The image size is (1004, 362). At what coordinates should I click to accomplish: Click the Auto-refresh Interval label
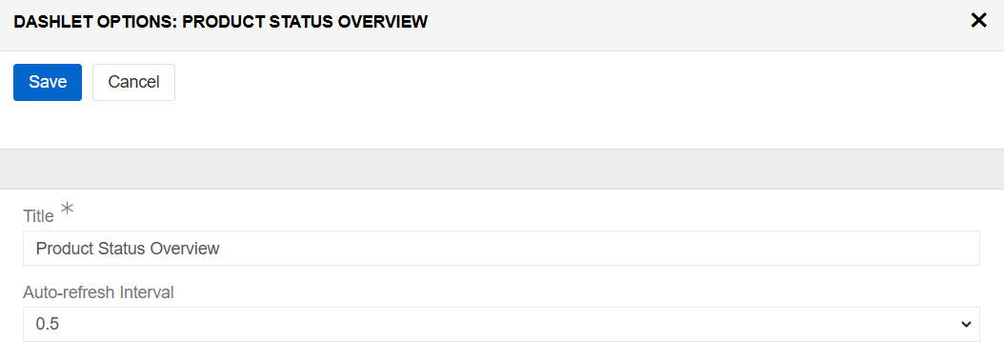point(99,292)
